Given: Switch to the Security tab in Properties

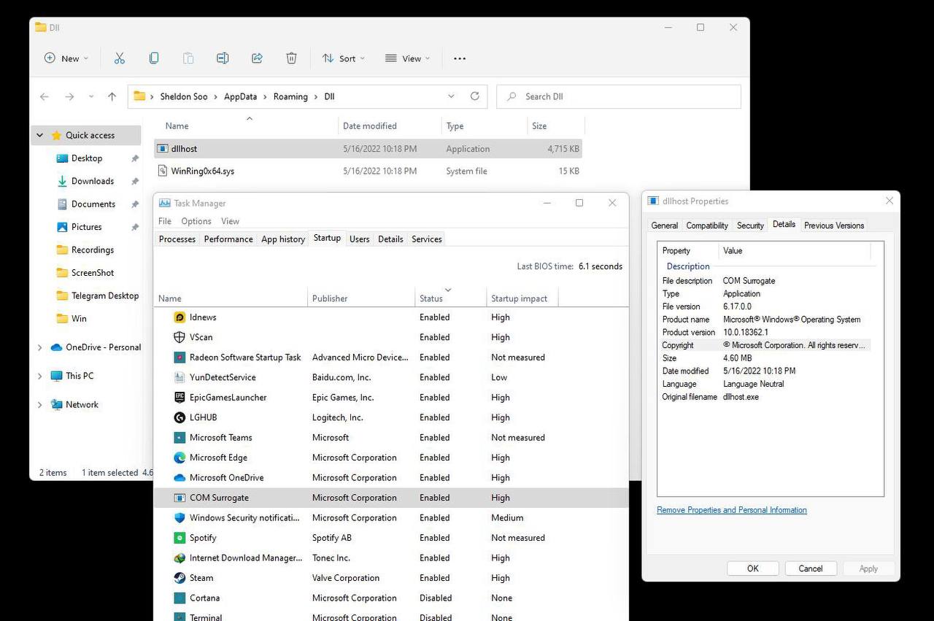Looking at the screenshot, I should point(750,225).
